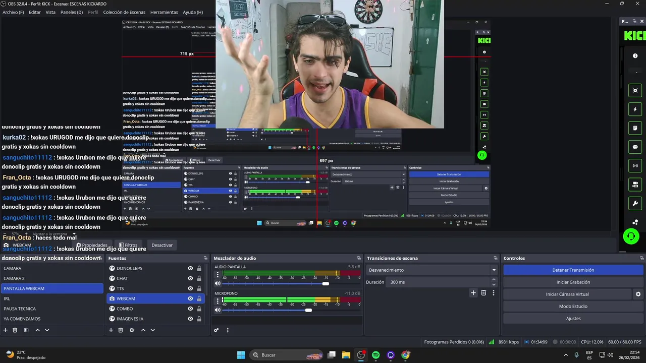
Task: Add a new source with plus icon
Action: coord(111,330)
